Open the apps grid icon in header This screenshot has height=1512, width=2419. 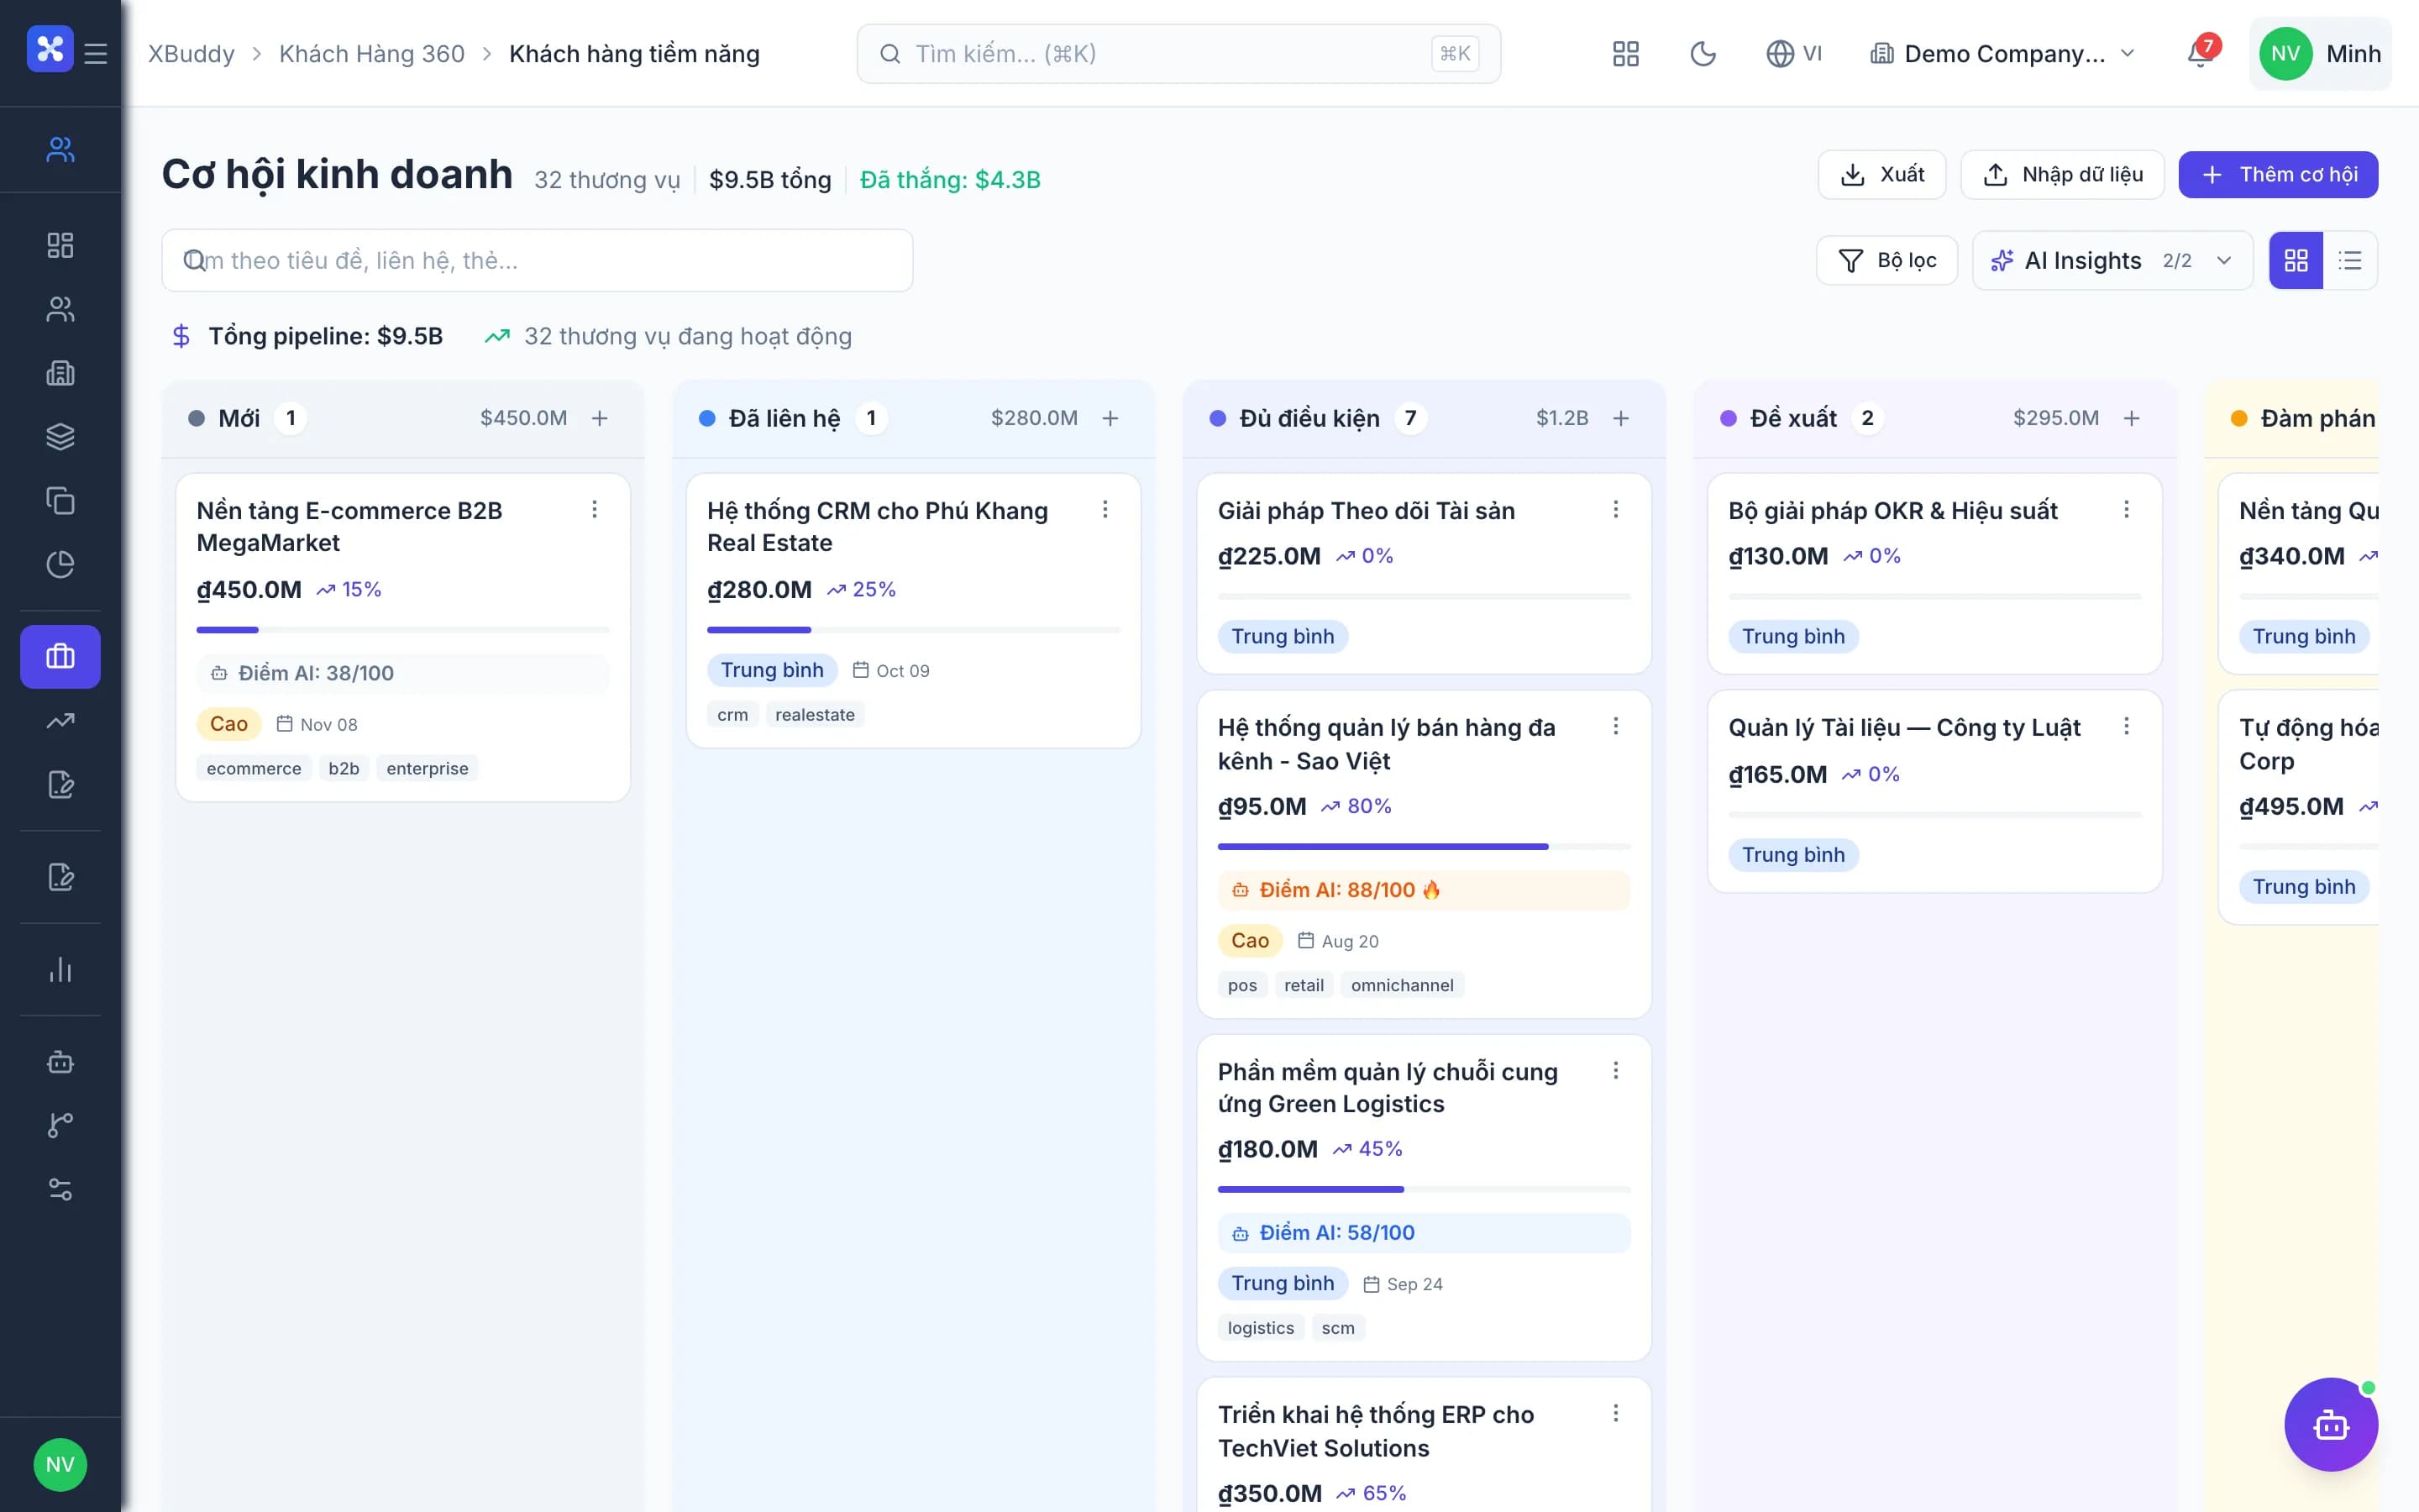tap(1625, 54)
